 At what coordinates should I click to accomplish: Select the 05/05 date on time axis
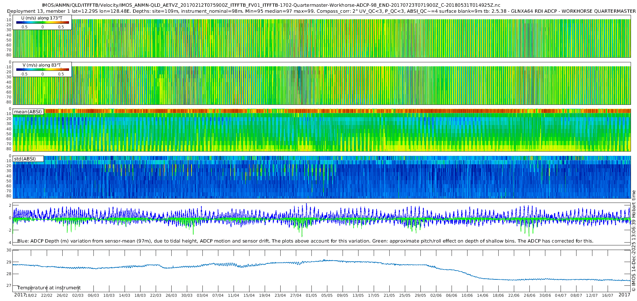[x=327, y=295]
